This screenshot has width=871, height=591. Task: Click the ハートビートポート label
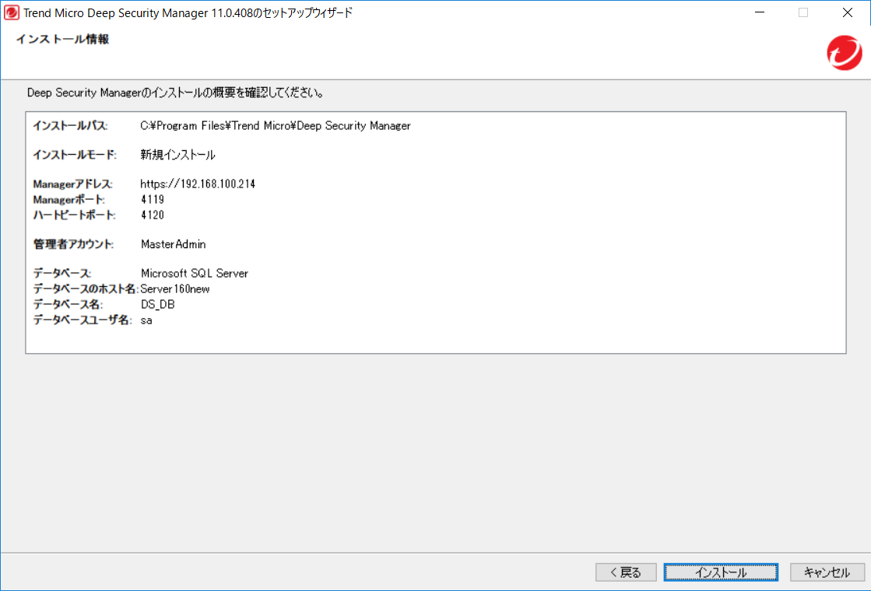point(75,215)
